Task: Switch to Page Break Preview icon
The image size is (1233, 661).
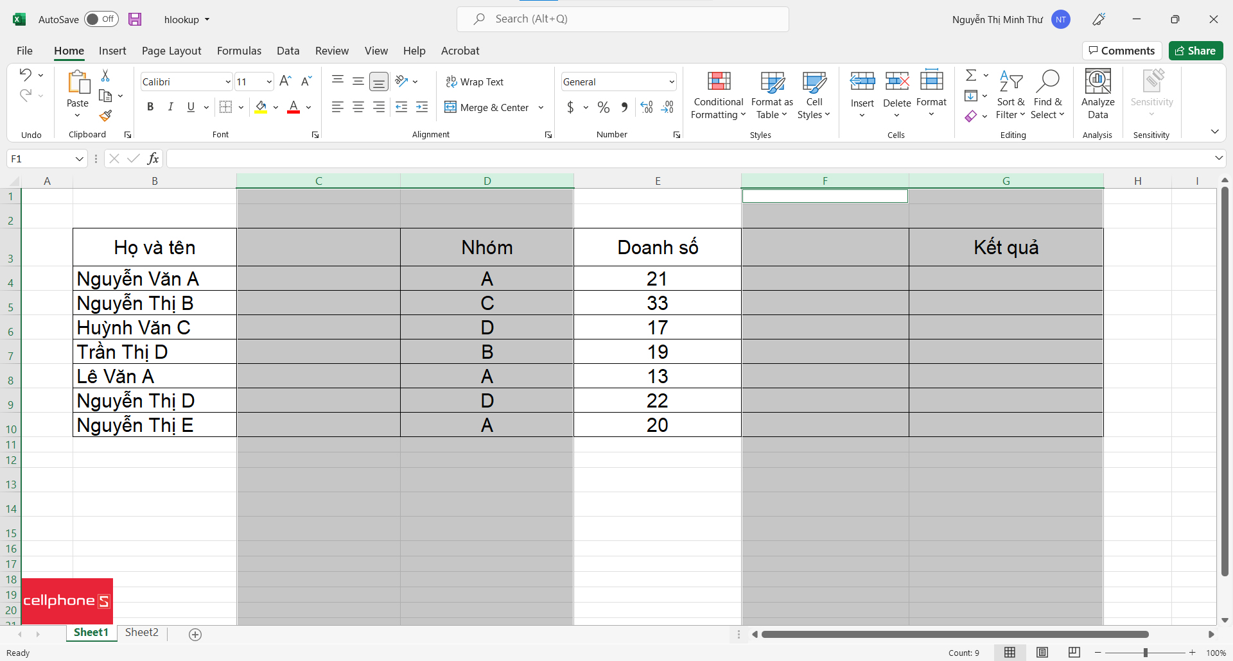Action: tap(1074, 653)
